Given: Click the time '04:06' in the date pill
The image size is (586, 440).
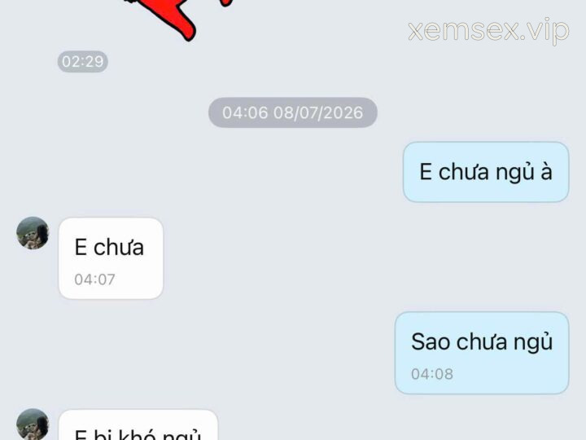Looking at the screenshot, I should pos(245,112).
